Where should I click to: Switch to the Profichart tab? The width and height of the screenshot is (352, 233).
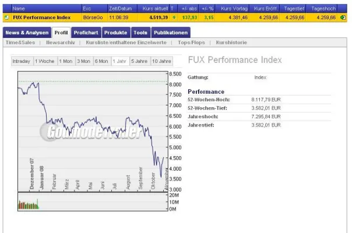pyautogui.click(x=86, y=33)
